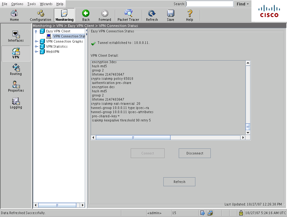
Task: Click the 'encryption 3des' line
Action: pos(104,62)
